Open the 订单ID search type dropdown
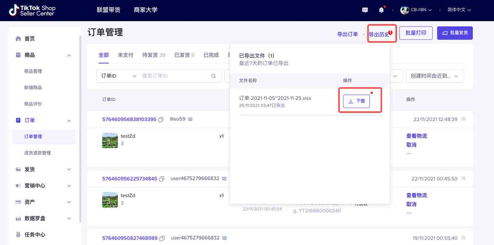494x245 pixels. [118, 76]
